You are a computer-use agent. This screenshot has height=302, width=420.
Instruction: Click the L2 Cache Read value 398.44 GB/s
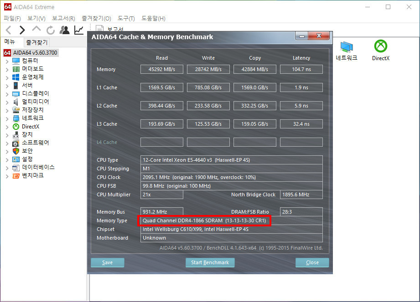pyautogui.click(x=162, y=106)
